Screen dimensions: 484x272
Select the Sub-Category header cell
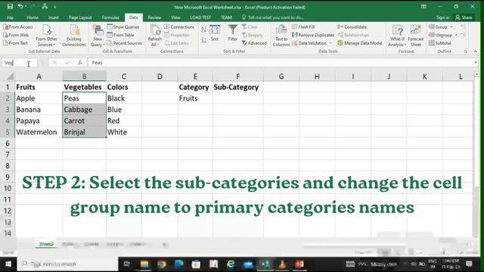coord(237,87)
